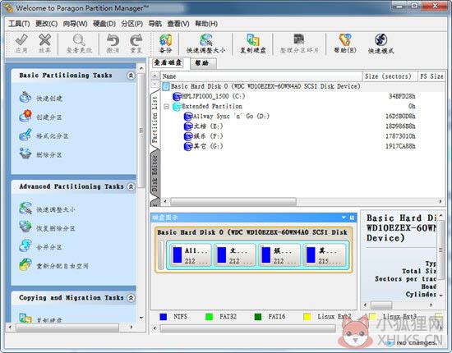Open the Partition (分区(P)) menu
The height and width of the screenshot is (353, 452).
[x=132, y=24]
